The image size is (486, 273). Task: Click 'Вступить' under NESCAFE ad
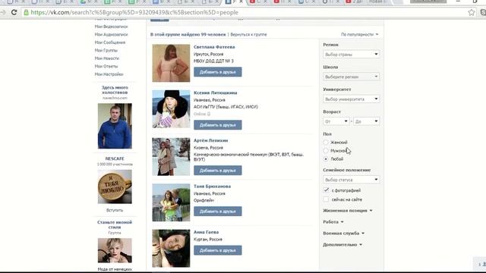[x=115, y=210]
